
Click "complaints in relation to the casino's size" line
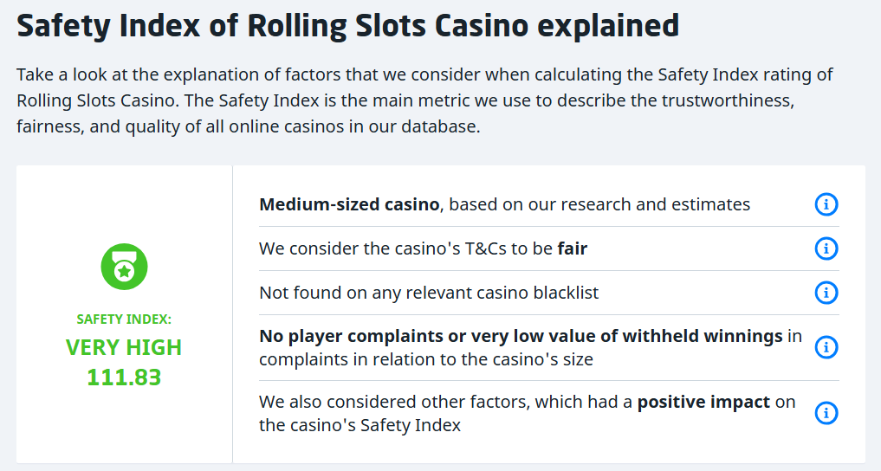point(425,359)
